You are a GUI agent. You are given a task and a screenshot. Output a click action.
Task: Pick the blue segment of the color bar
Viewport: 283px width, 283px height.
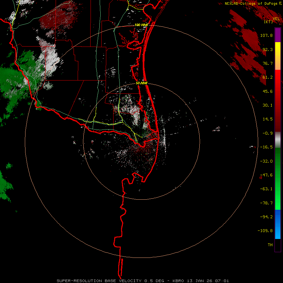click(x=278, y=224)
